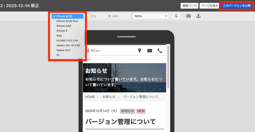Tap the envelope mail icon
This screenshot has height=132, width=255.
click(x=149, y=50)
